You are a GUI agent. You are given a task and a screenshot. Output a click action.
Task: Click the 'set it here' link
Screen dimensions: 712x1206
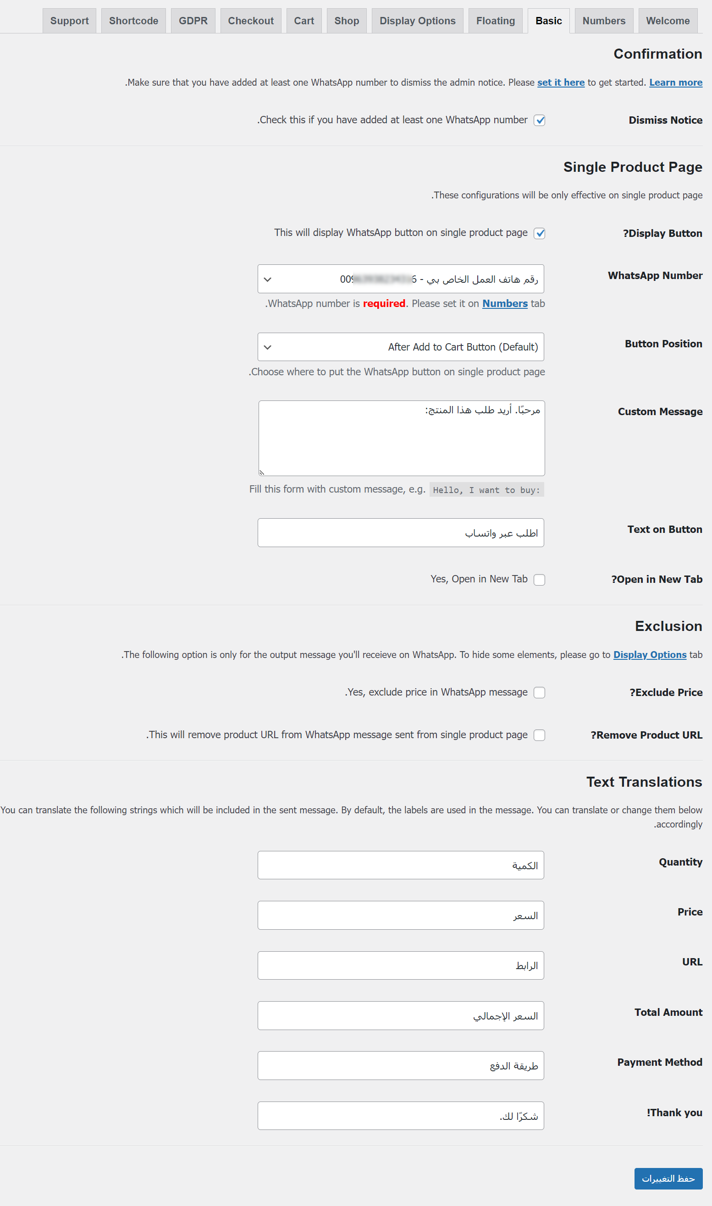(x=560, y=82)
